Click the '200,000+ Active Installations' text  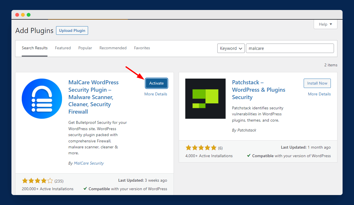pos(47,189)
